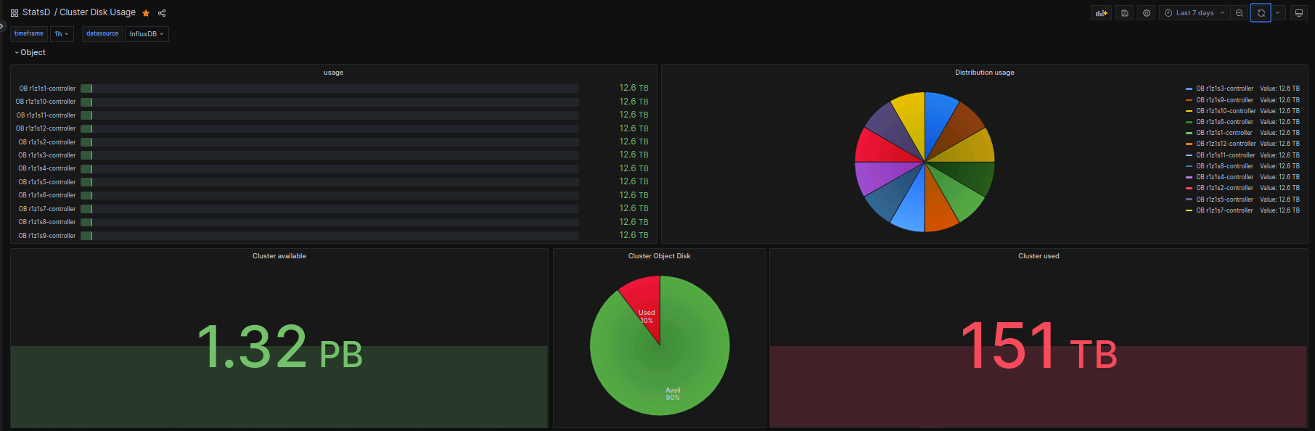Open the Distribution usage panel title menu

(984, 73)
